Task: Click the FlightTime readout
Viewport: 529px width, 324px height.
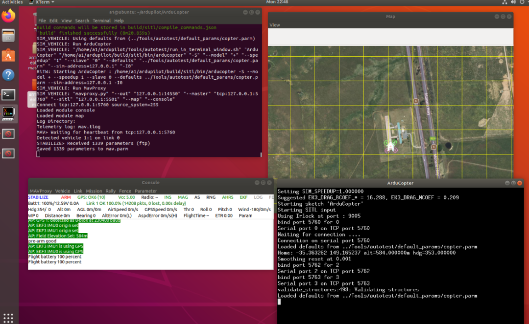Action: point(196,216)
